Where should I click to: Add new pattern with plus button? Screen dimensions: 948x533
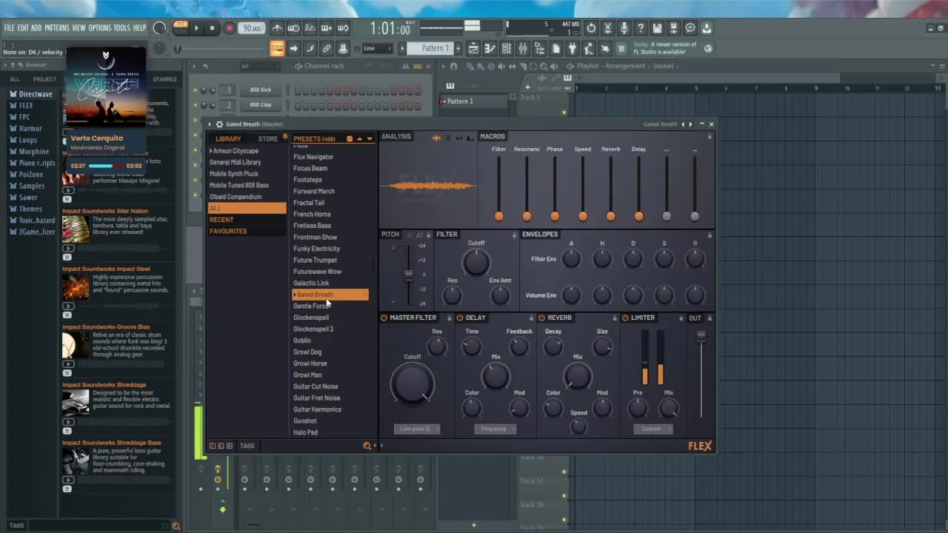click(458, 48)
